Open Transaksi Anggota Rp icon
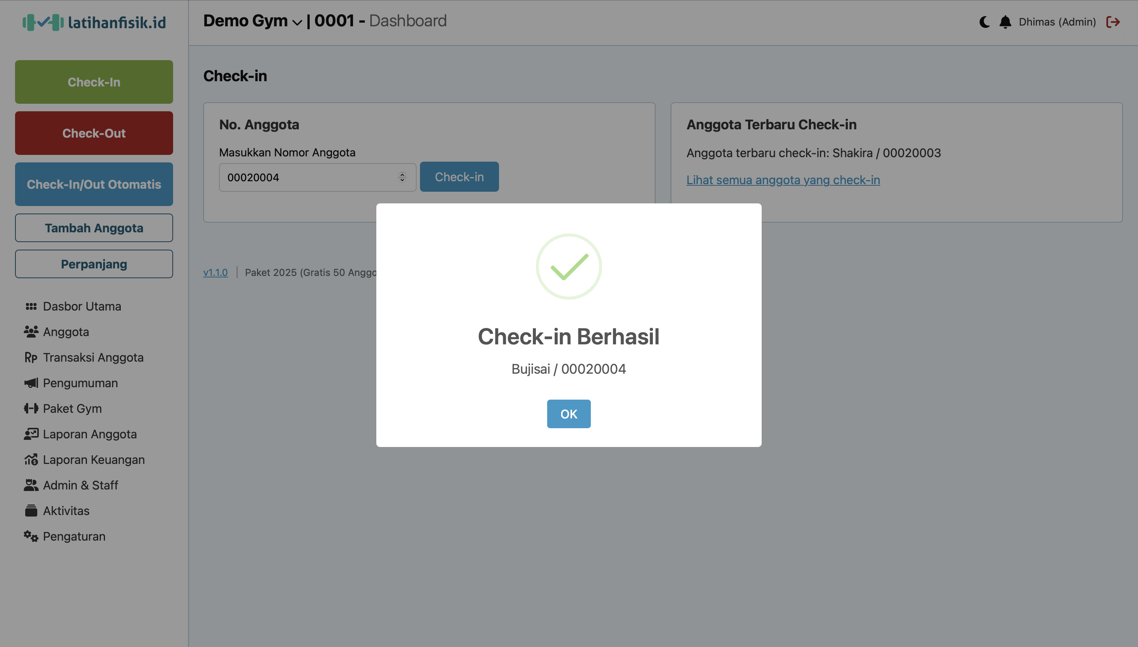The image size is (1138, 647). click(x=31, y=358)
